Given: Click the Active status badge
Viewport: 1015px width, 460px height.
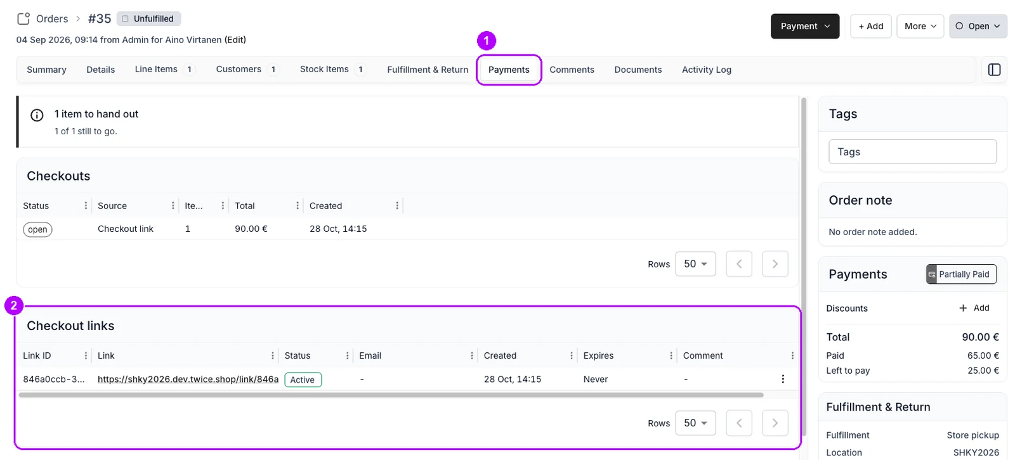Looking at the screenshot, I should tap(303, 380).
